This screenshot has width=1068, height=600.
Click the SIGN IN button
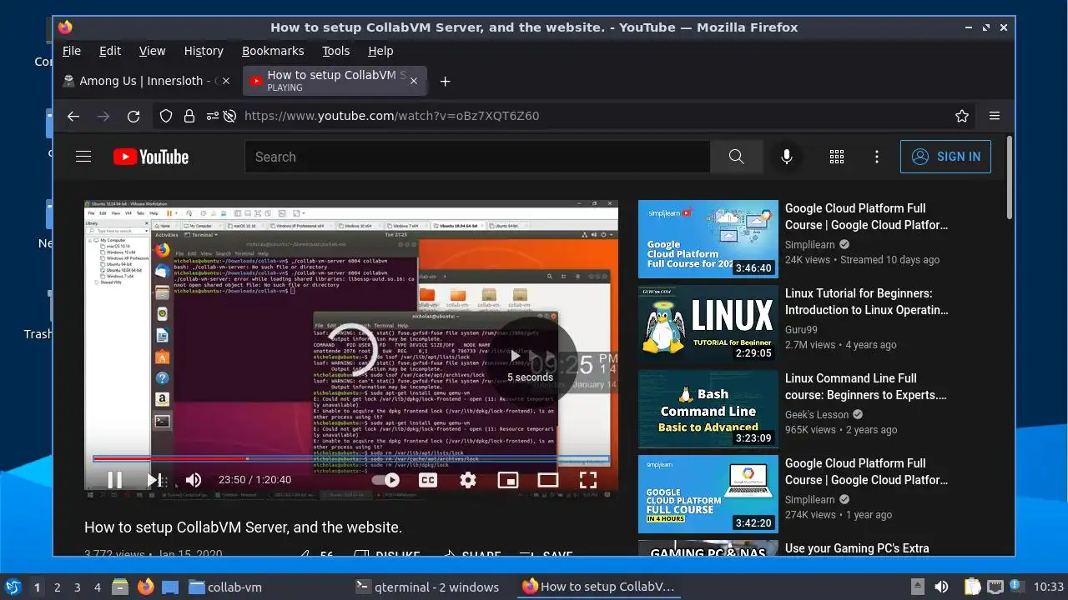click(x=945, y=157)
